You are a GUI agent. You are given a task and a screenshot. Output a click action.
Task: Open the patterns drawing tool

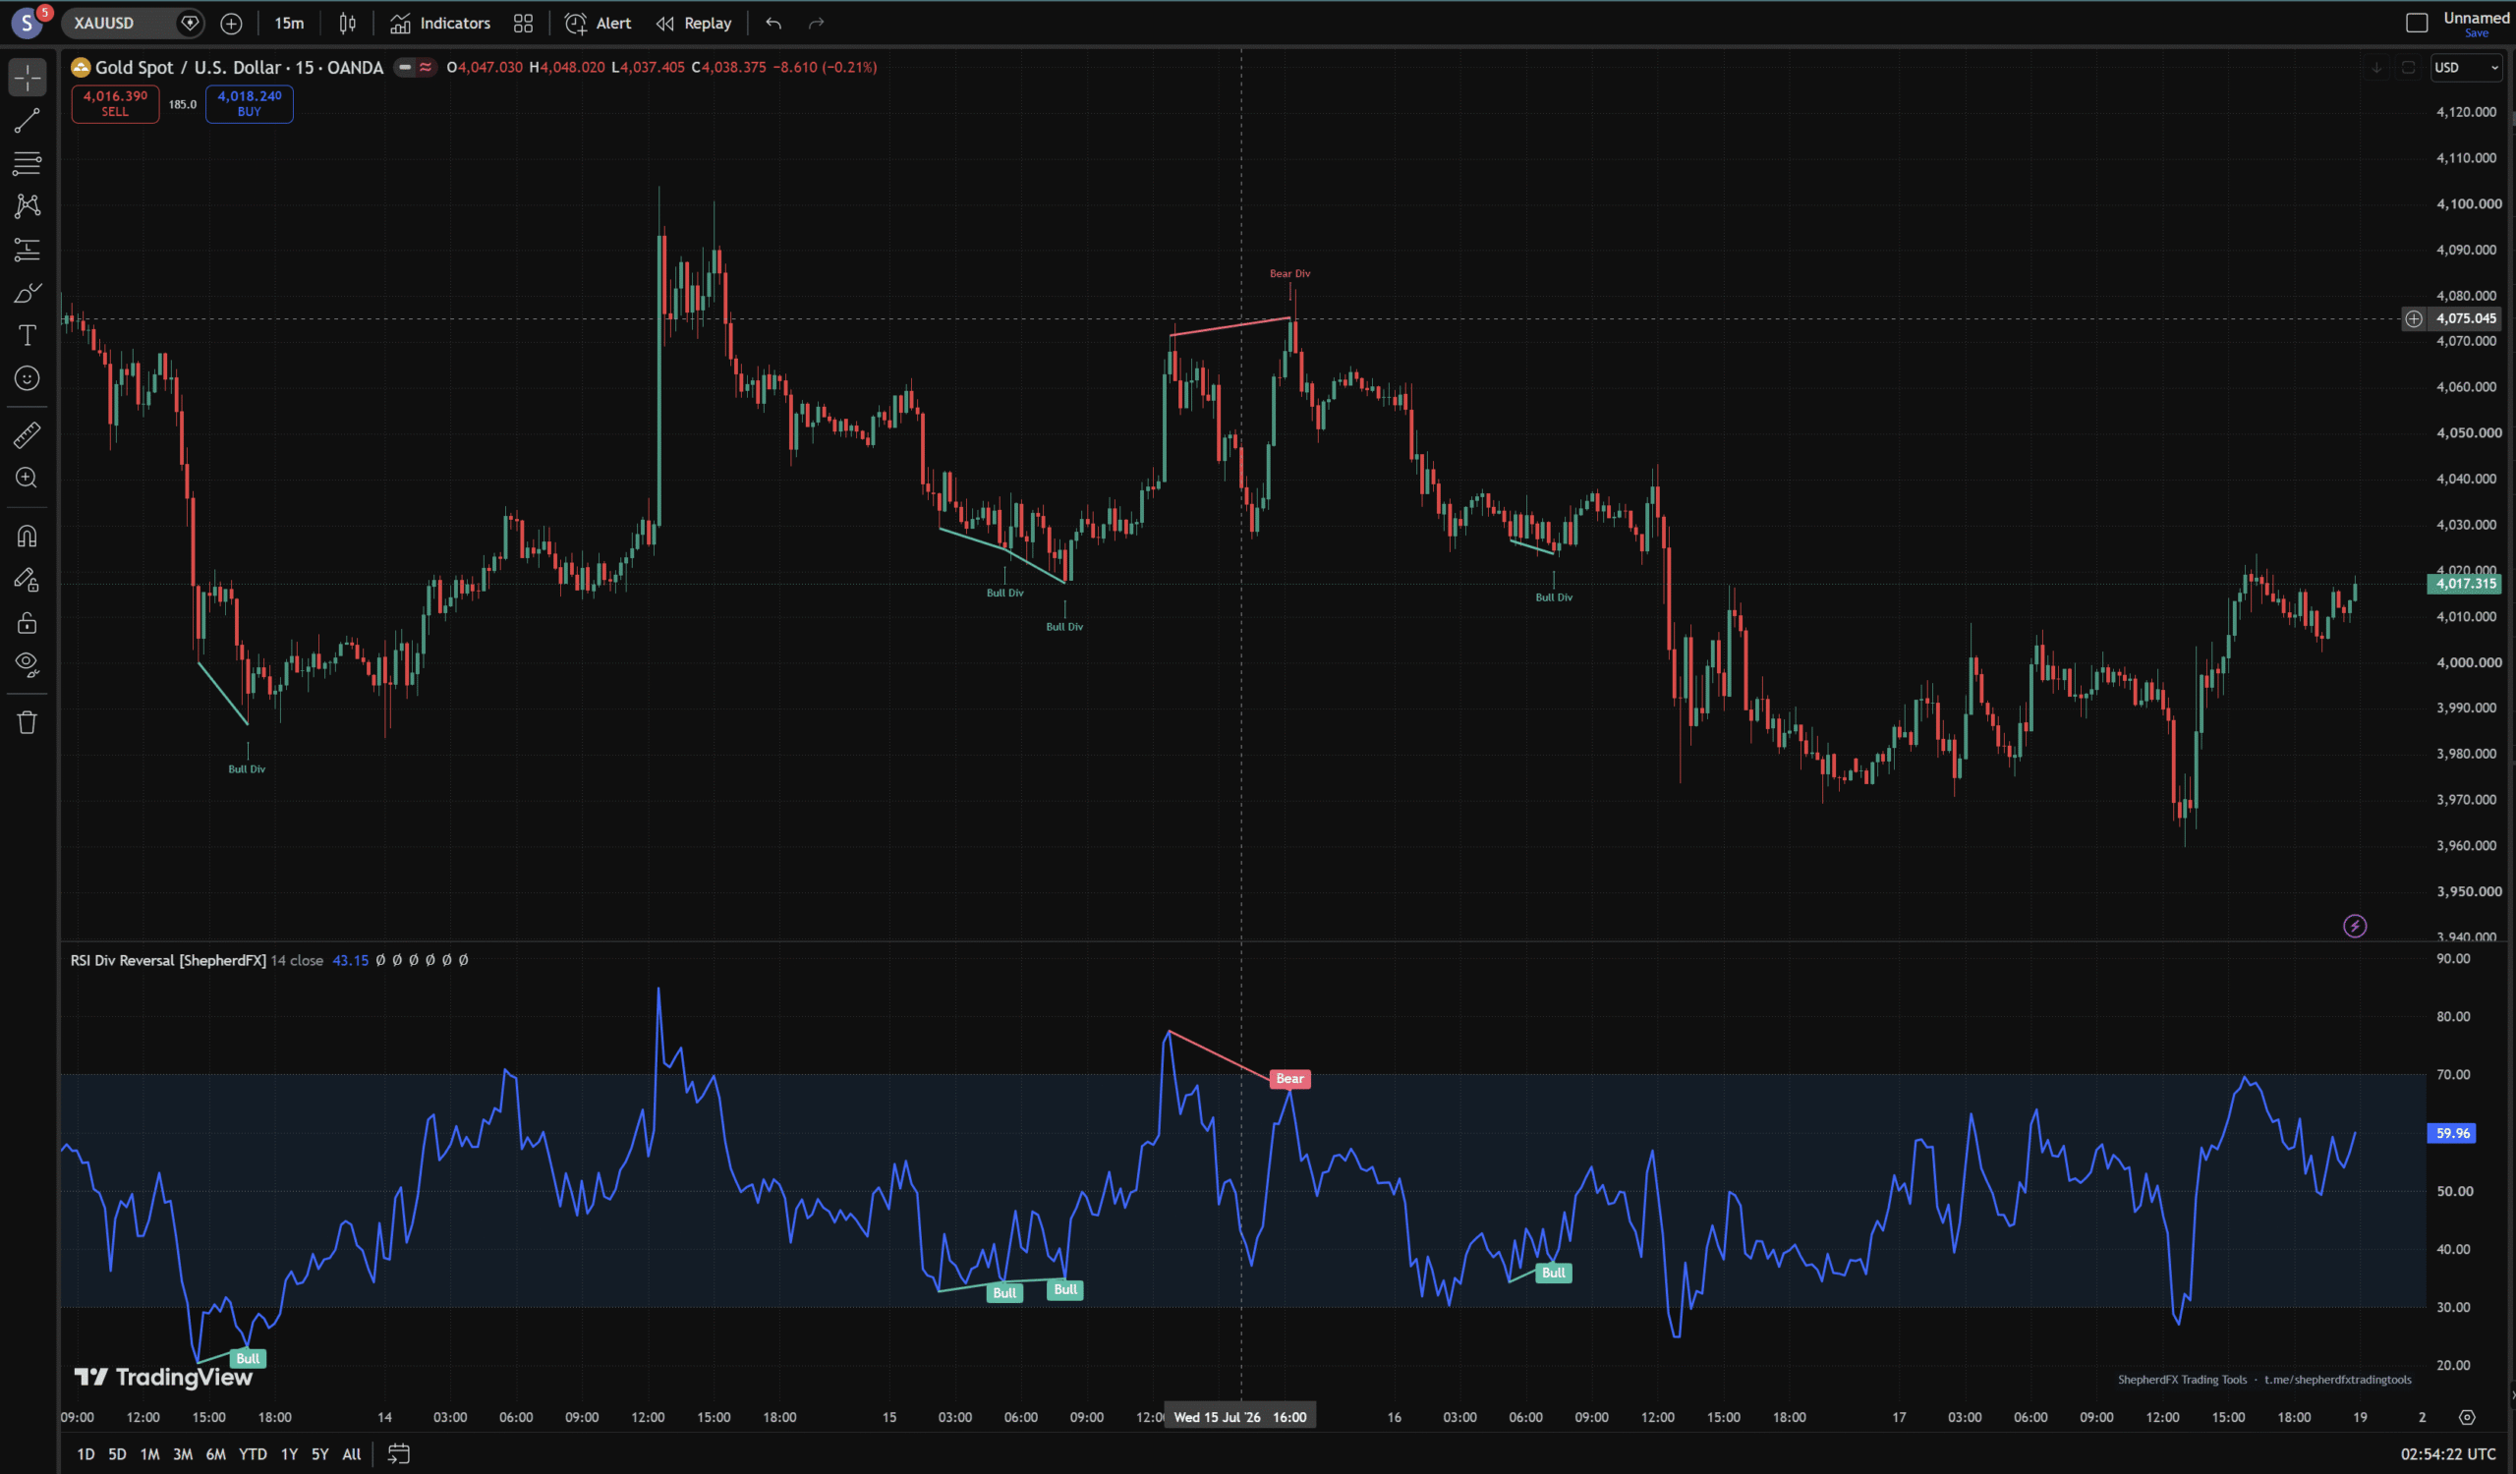point(27,205)
